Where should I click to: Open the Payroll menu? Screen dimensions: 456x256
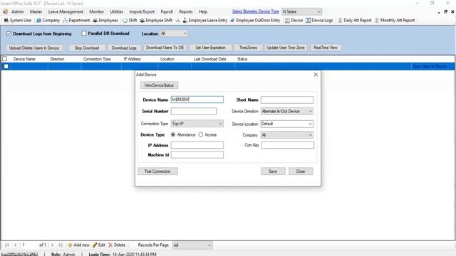pyautogui.click(x=167, y=12)
